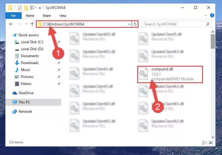Click the Downloads blue arrow icon

tap(17, 63)
